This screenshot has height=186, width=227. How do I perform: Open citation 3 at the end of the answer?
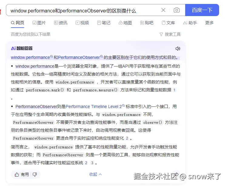pyautogui.click(x=92, y=163)
